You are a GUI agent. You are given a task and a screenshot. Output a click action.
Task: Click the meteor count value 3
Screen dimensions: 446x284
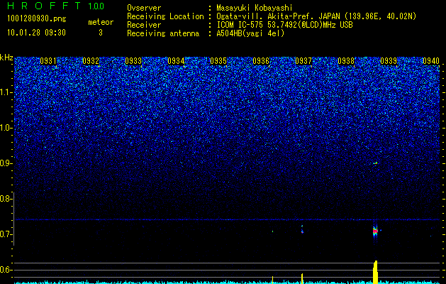point(101,33)
